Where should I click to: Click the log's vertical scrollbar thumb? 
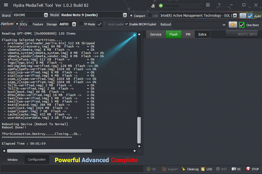139,130
